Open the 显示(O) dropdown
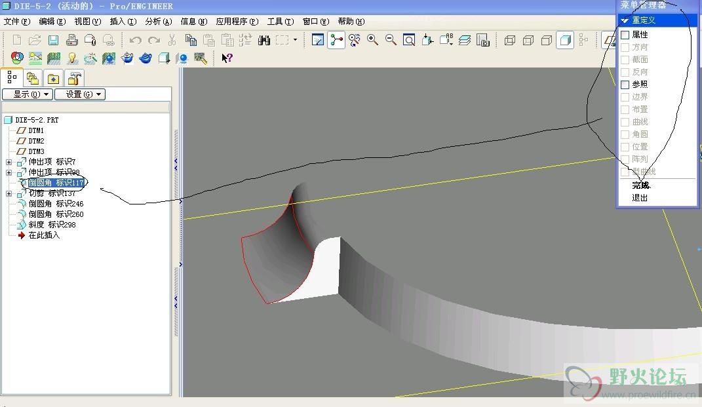The width and height of the screenshot is (702, 407). (x=28, y=94)
